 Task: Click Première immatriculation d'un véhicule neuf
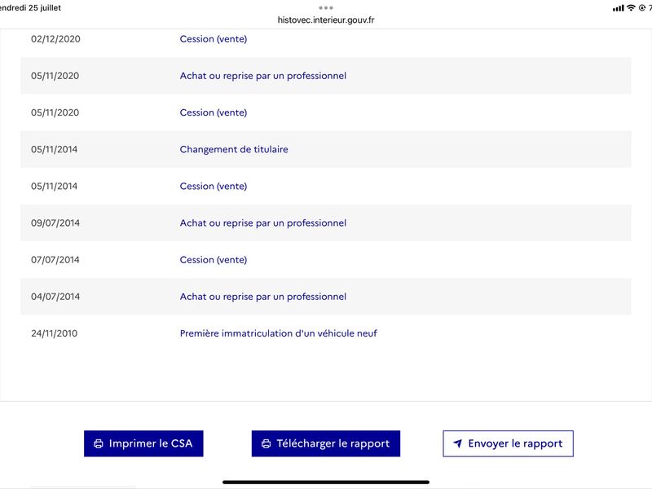click(278, 333)
